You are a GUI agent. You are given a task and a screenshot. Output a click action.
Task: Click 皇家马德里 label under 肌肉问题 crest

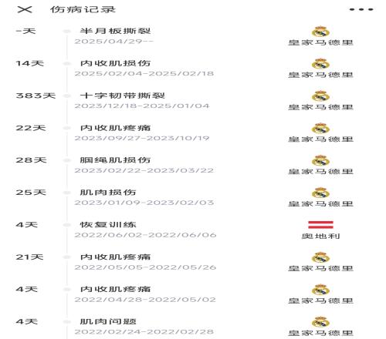point(320,333)
